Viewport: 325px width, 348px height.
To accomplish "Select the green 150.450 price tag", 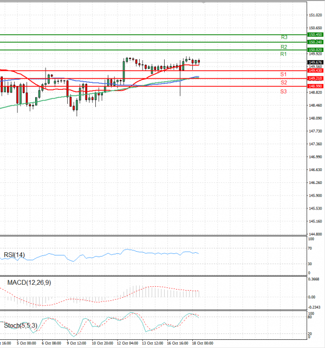I will 315,35.
